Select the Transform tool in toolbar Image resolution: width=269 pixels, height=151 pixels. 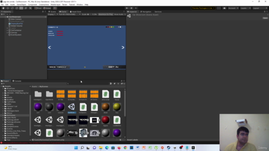click(26, 8)
